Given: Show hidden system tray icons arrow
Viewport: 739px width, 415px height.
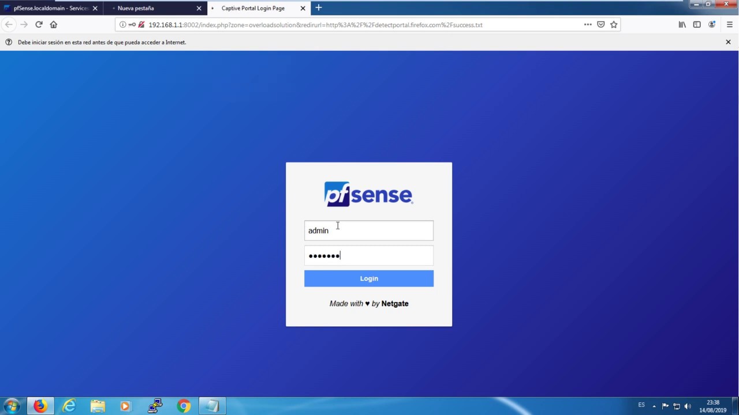Looking at the screenshot, I should (655, 406).
